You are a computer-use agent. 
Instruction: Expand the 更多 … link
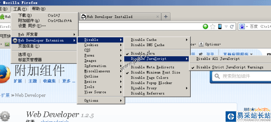pos(69,81)
